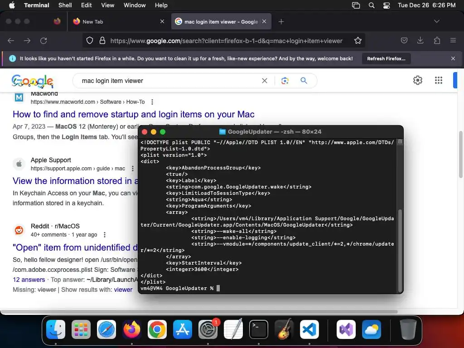
Task: Close the mac login item viewer tab
Action: point(264,21)
